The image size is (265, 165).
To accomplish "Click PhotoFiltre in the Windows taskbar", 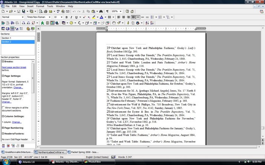I will (x=99, y=162).
